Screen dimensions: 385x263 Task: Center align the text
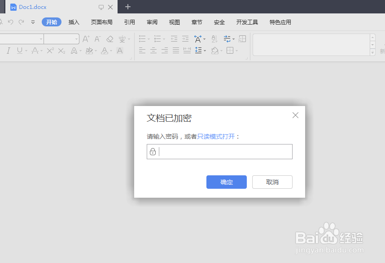(153, 50)
